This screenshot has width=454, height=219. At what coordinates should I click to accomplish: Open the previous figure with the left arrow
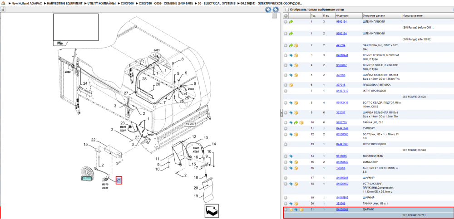[x=268, y=10]
